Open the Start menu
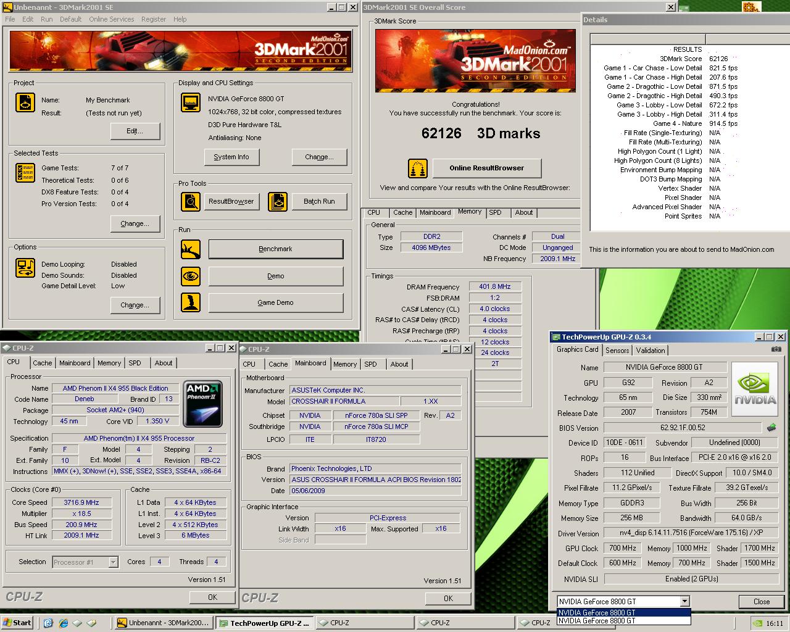The width and height of the screenshot is (790, 632). pyautogui.click(x=18, y=623)
